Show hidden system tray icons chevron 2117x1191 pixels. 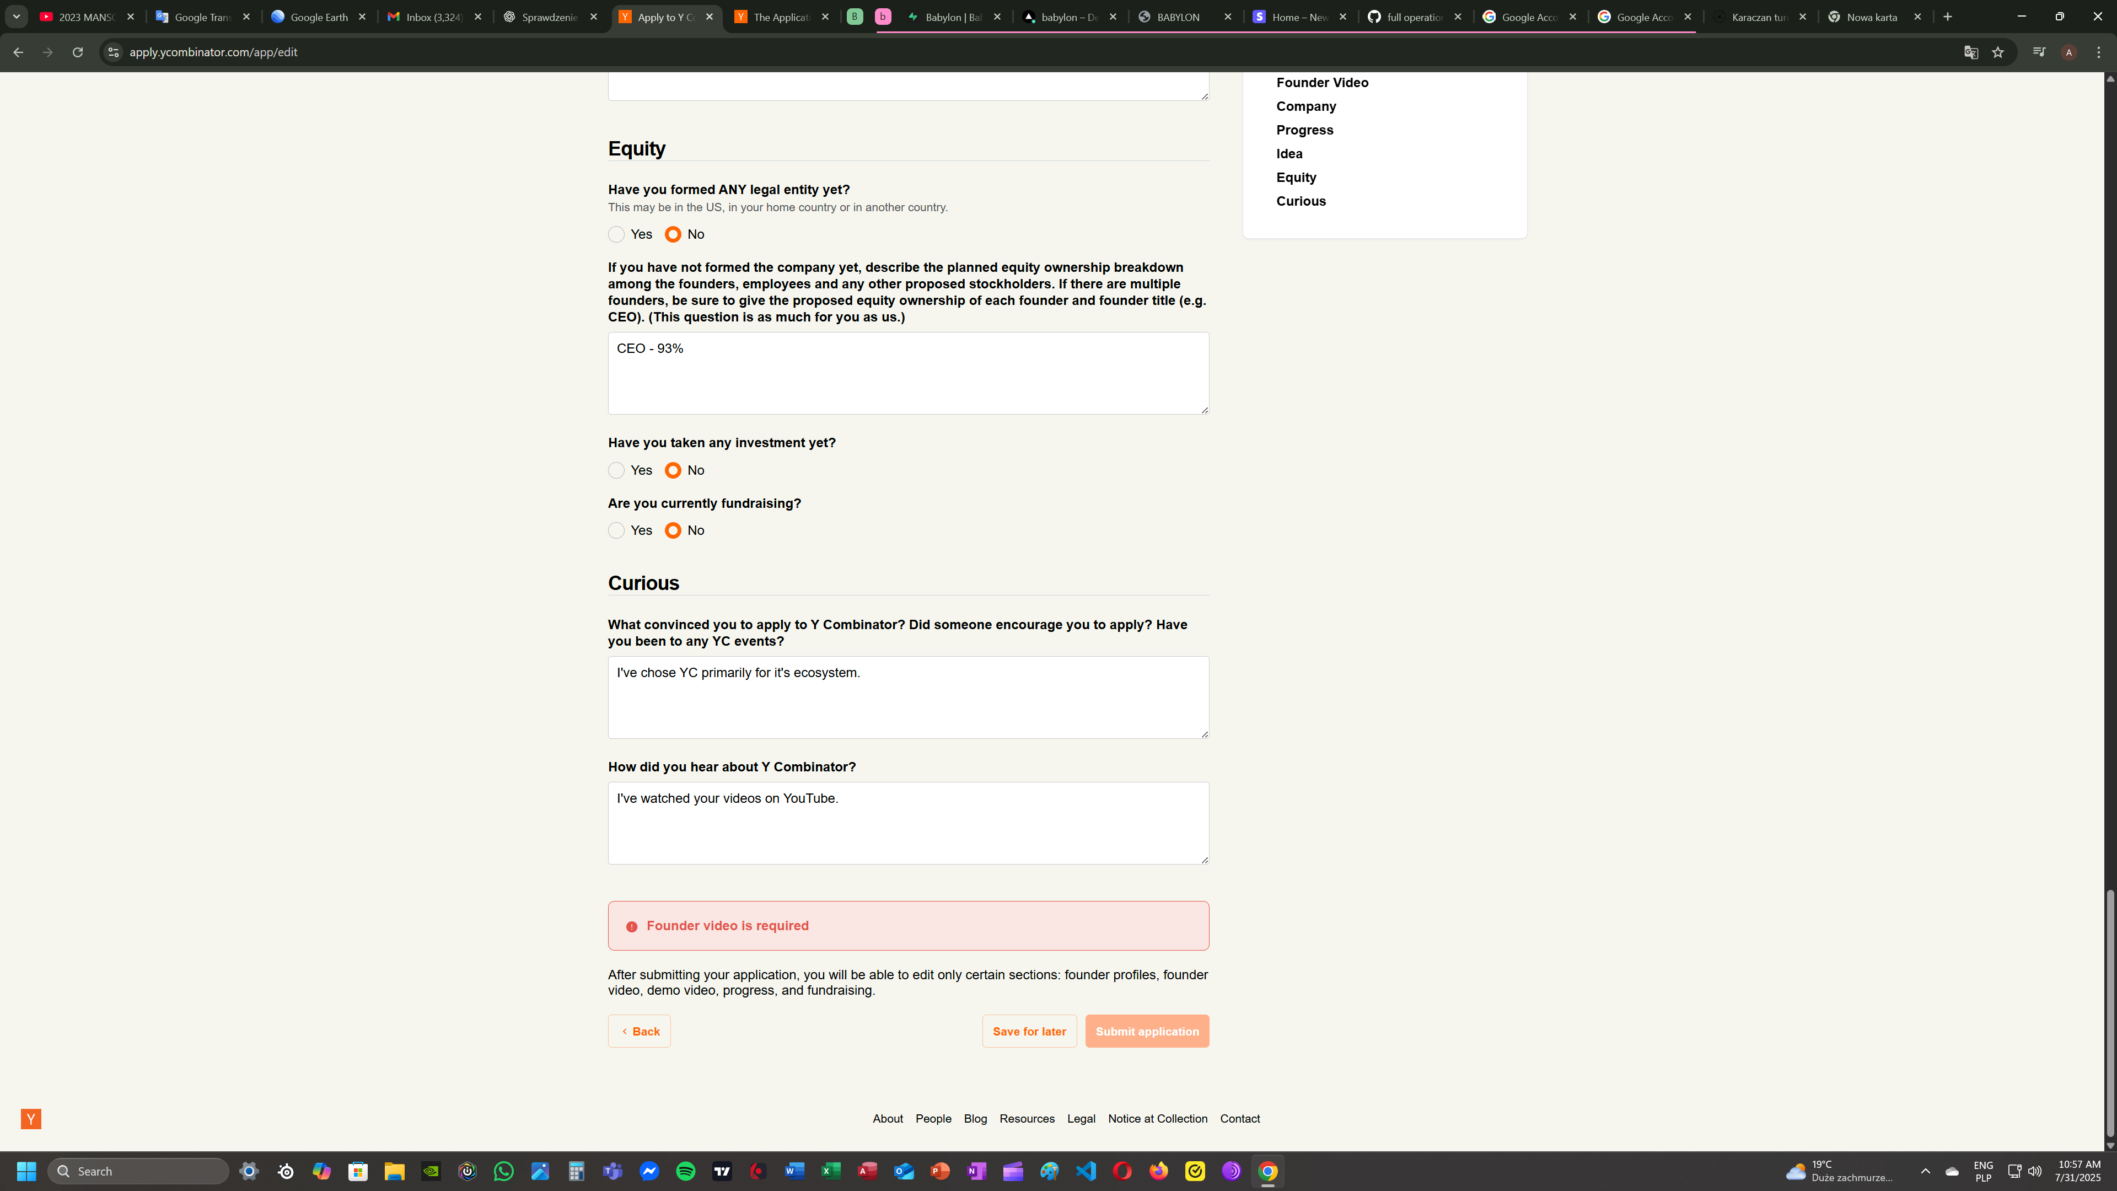point(1926,1171)
